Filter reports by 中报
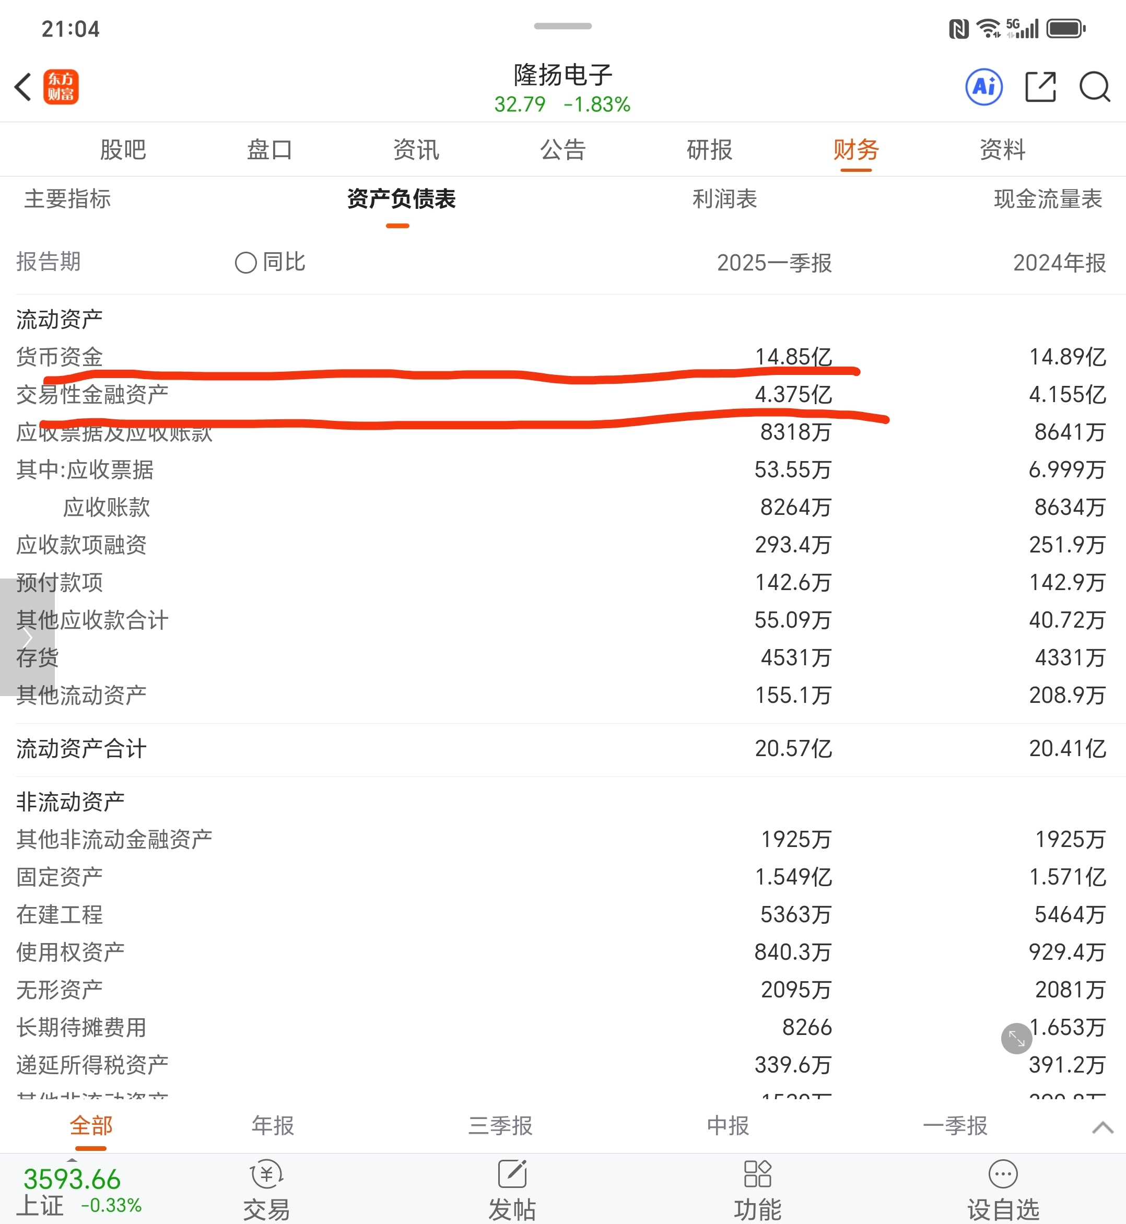The width and height of the screenshot is (1126, 1224). (728, 1126)
